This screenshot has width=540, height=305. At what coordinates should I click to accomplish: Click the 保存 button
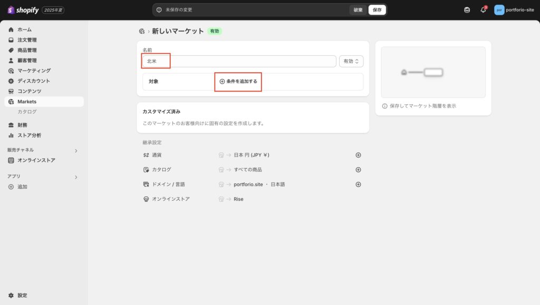coord(377,10)
